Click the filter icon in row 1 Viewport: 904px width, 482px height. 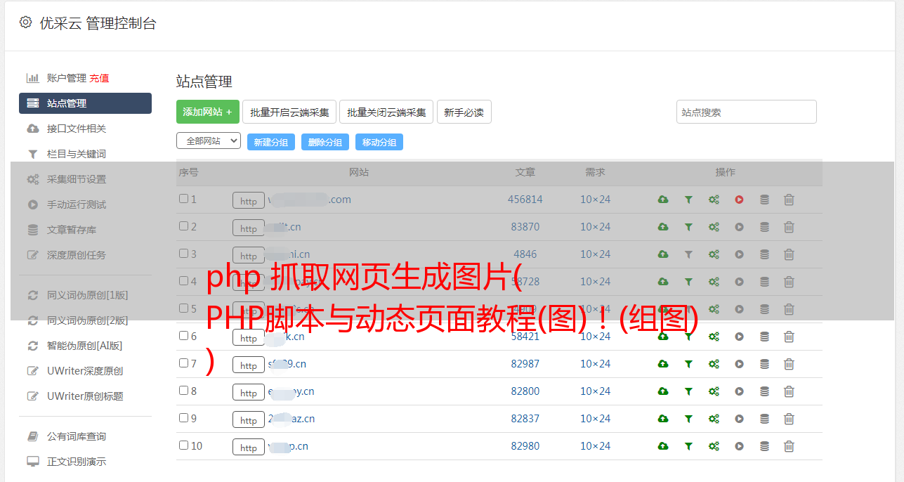(x=688, y=200)
